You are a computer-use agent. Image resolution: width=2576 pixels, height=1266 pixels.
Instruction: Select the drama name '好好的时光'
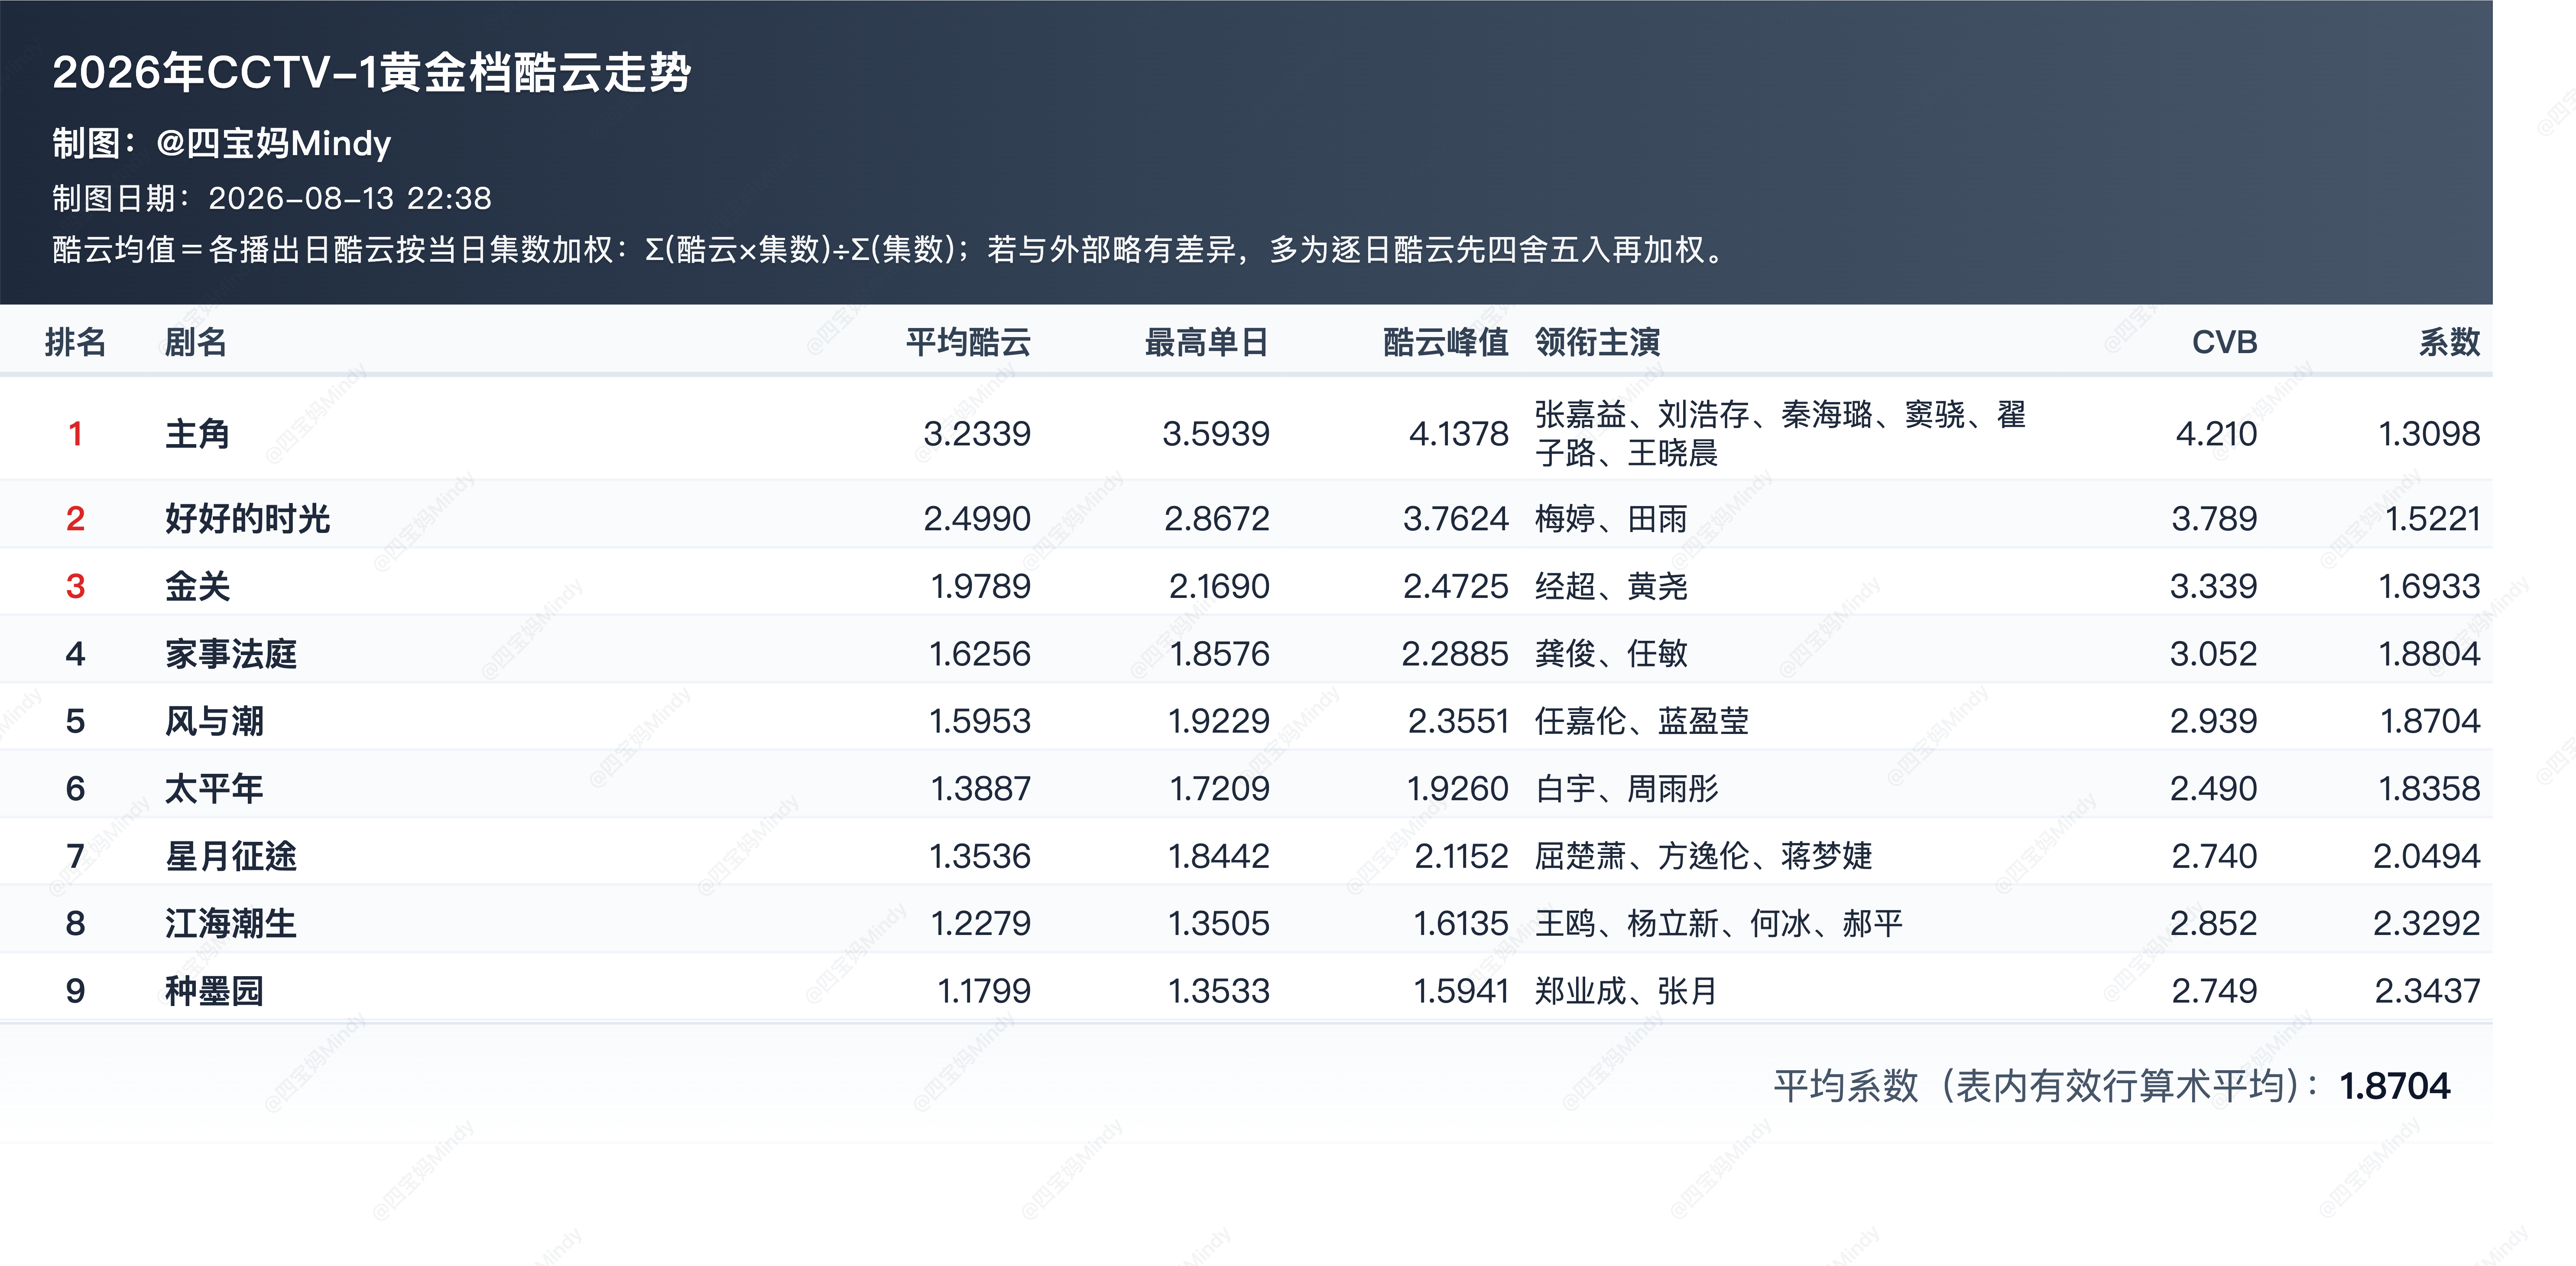point(247,518)
